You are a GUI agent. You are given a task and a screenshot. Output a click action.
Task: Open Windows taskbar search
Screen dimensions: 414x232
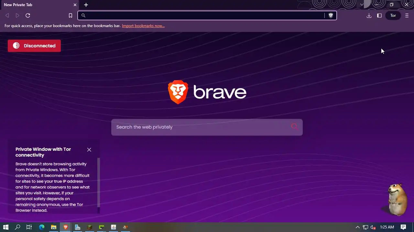point(17,227)
